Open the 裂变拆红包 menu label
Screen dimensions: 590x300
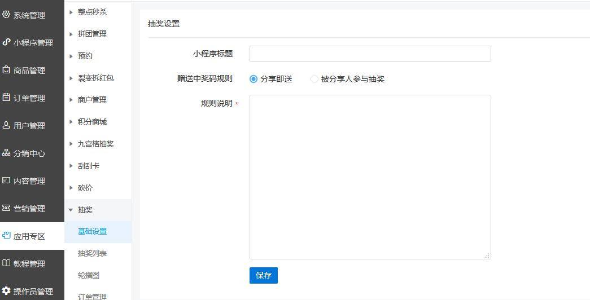tap(95, 78)
